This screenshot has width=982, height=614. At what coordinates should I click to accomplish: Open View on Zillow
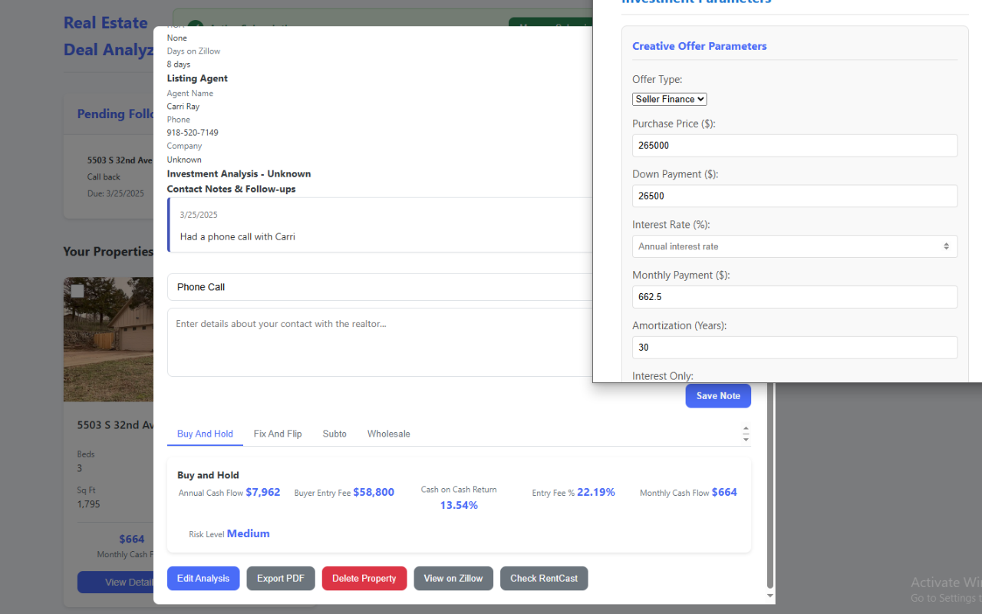coord(453,578)
